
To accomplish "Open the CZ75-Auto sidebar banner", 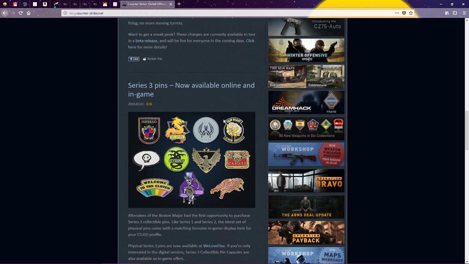I will (306, 27).
